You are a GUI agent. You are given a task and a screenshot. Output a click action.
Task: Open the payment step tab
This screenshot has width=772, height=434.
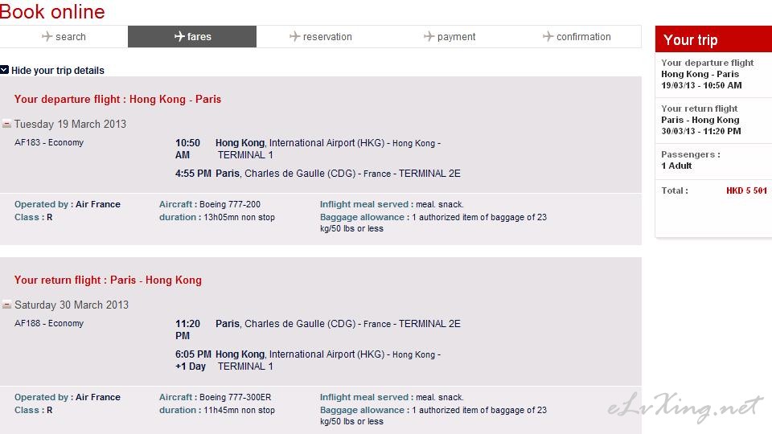[449, 36]
